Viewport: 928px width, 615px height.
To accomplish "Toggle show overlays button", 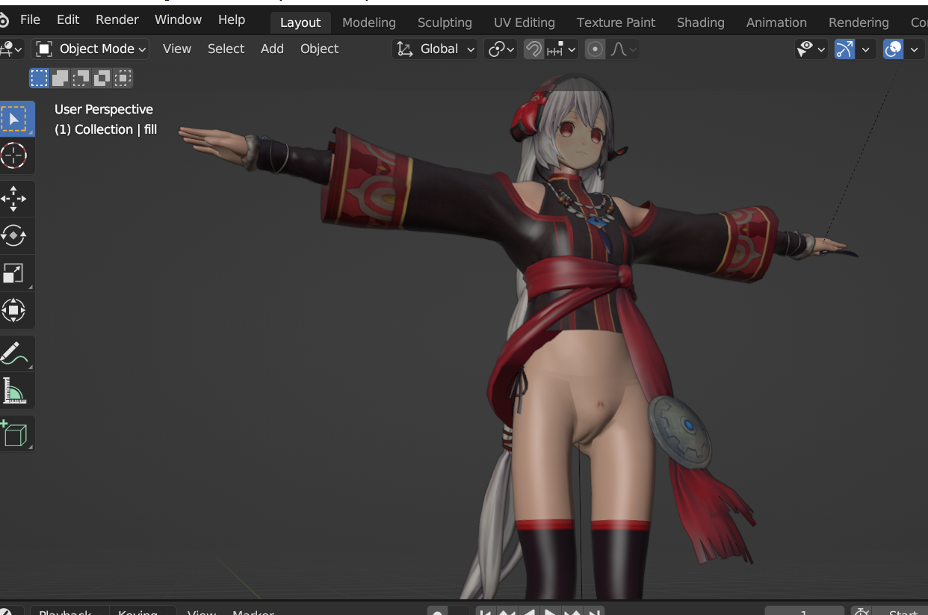I will pos(893,49).
